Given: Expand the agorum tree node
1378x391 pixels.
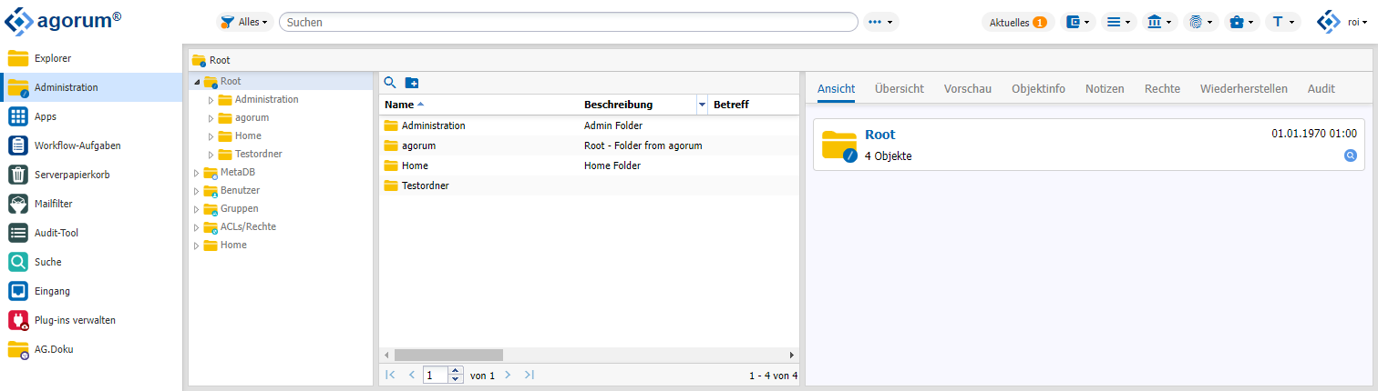Looking at the screenshot, I should coord(211,117).
